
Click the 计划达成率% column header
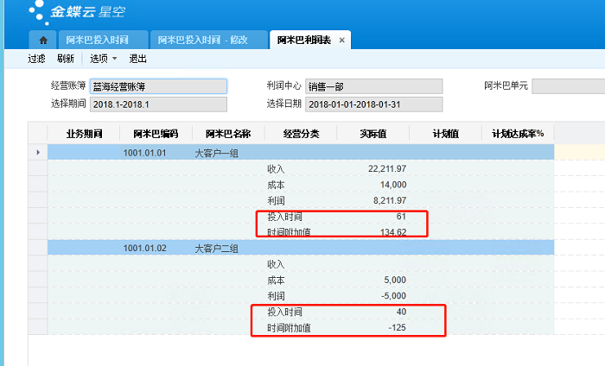[517, 134]
